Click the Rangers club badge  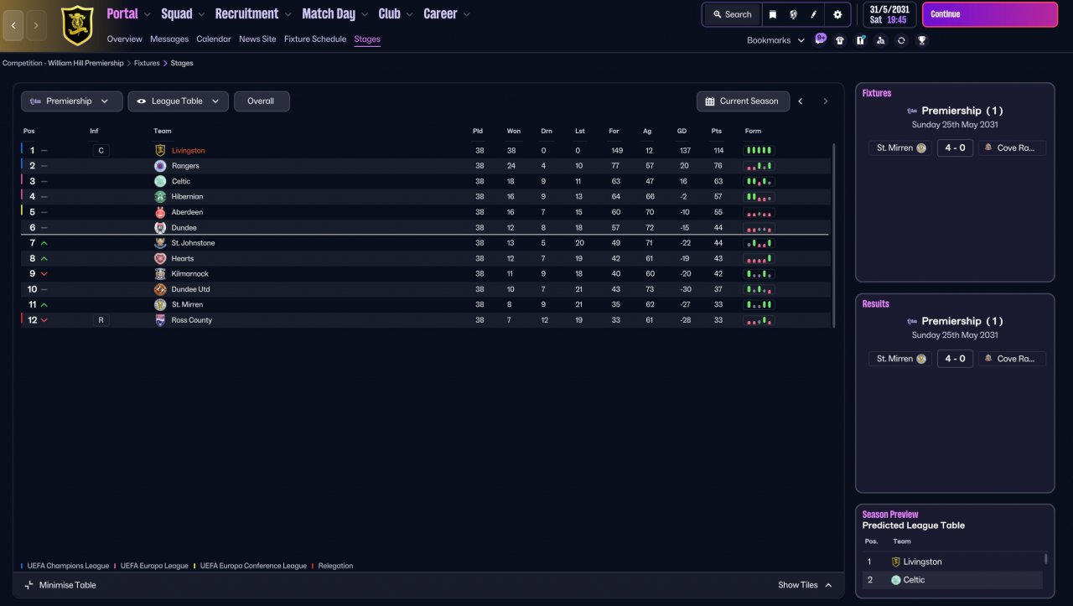(x=160, y=166)
